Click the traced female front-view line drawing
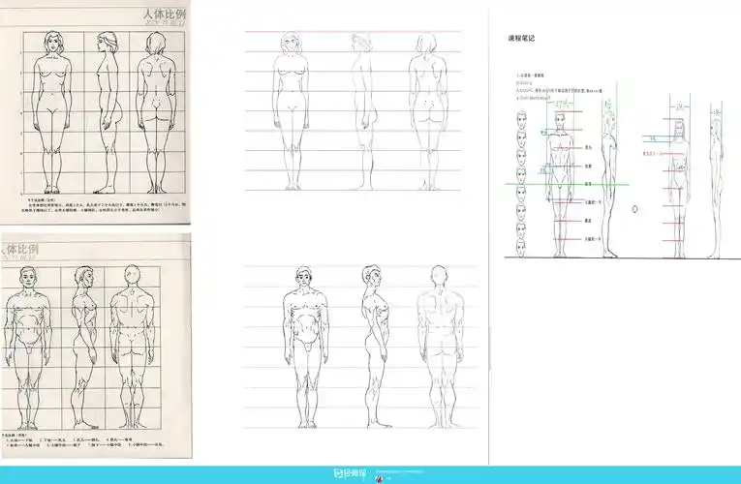741x484 pixels. coord(291,111)
